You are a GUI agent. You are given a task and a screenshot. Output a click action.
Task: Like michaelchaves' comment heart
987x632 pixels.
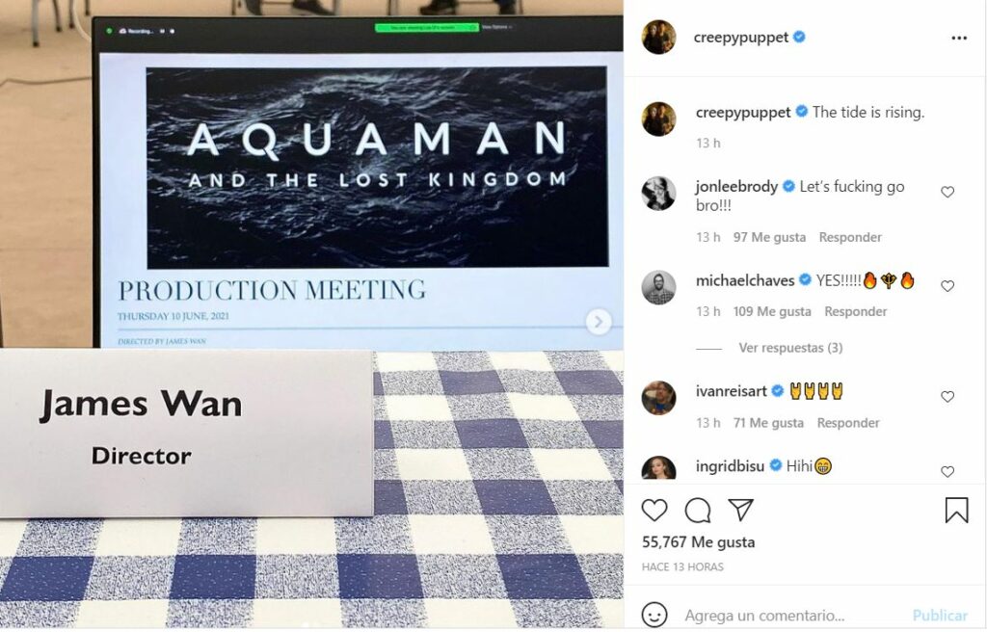[x=947, y=286]
